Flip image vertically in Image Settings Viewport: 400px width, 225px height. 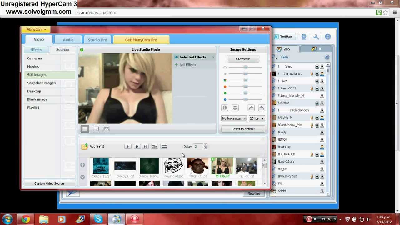coord(235,108)
